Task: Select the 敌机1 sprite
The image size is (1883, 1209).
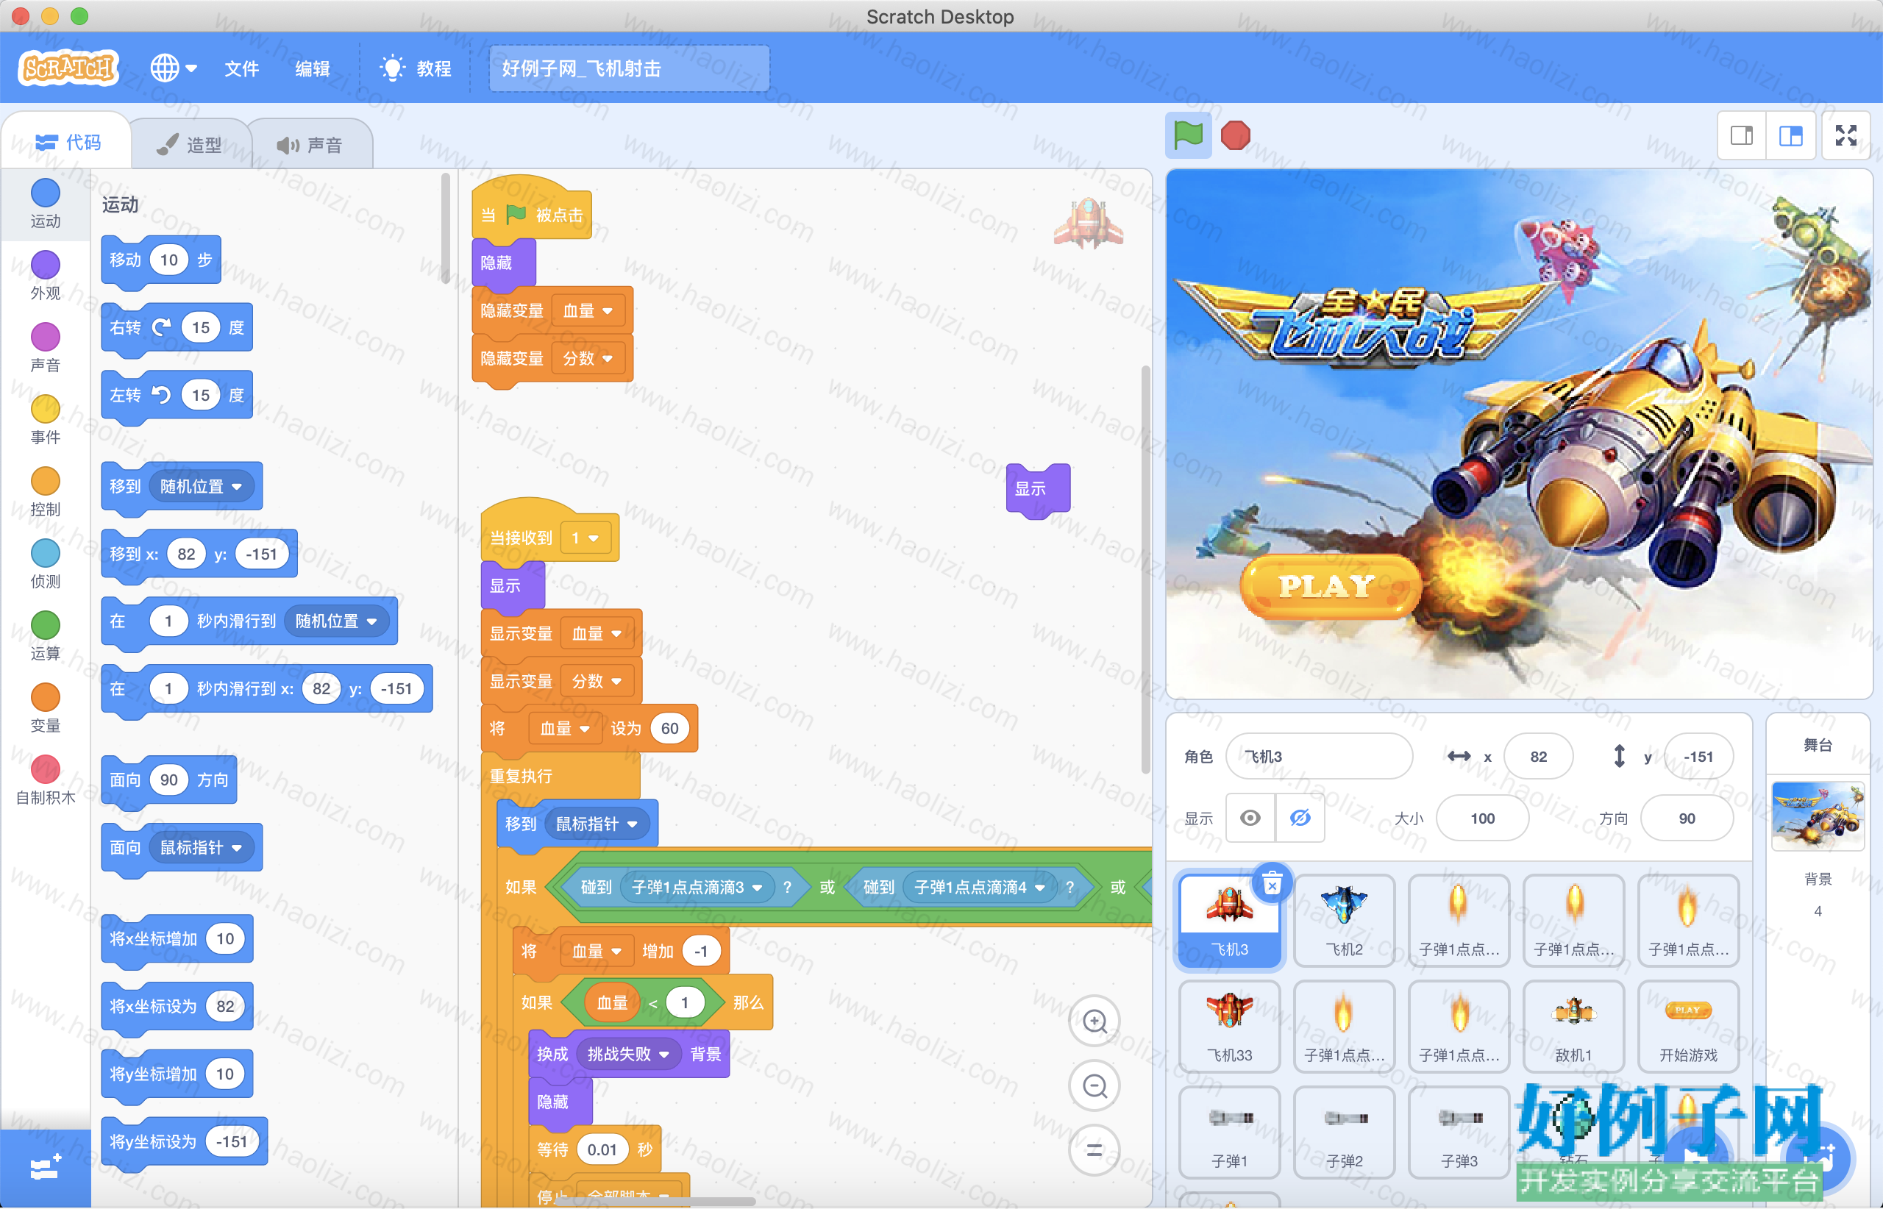Action: [x=1573, y=1026]
